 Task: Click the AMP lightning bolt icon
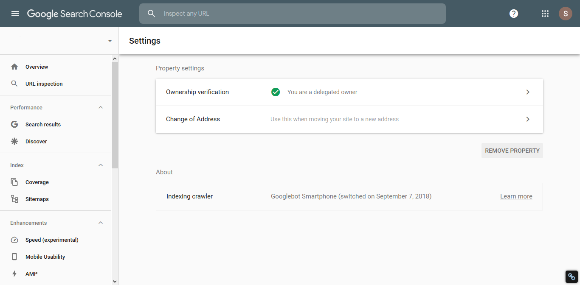click(14, 274)
